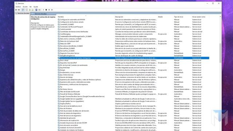
Task: Open the Acción menu
Action: pyautogui.click(x=25, y=7)
